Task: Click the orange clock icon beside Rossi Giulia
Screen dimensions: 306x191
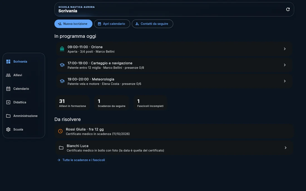Action: click(60, 131)
